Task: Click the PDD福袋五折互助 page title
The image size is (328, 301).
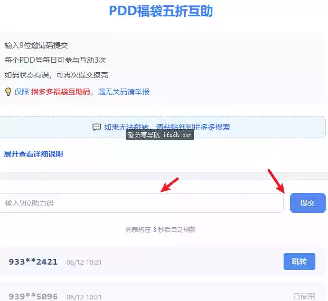Action: coord(161,11)
